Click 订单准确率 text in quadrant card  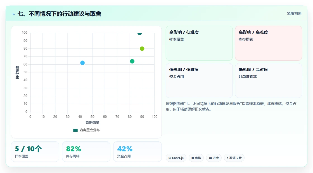(x=248, y=77)
